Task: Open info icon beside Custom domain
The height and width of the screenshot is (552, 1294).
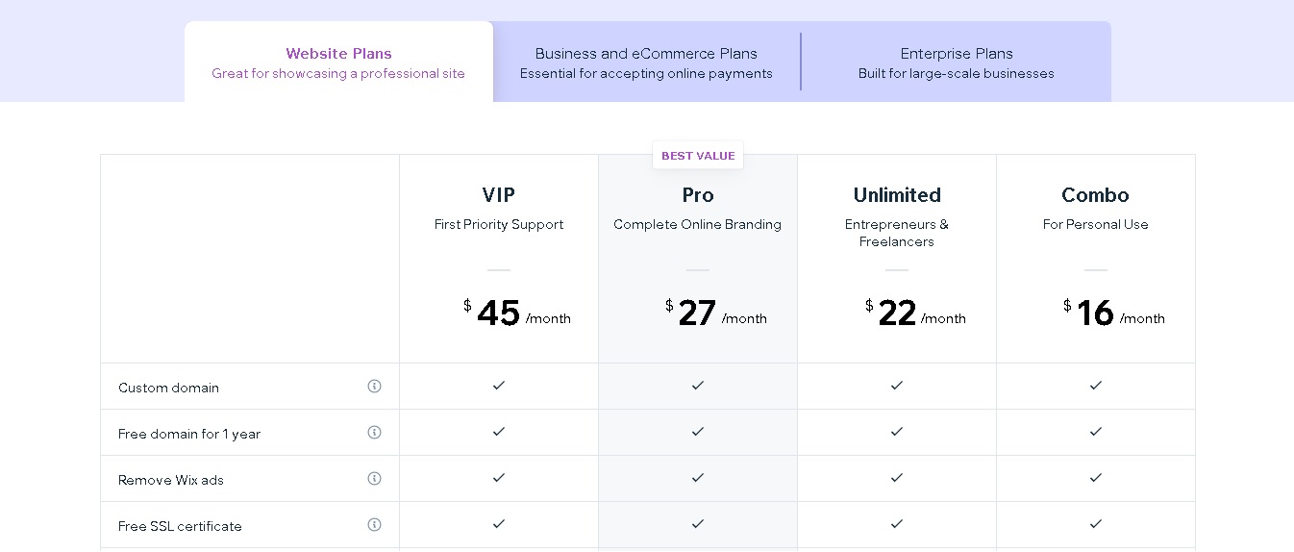Action: pyautogui.click(x=374, y=386)
